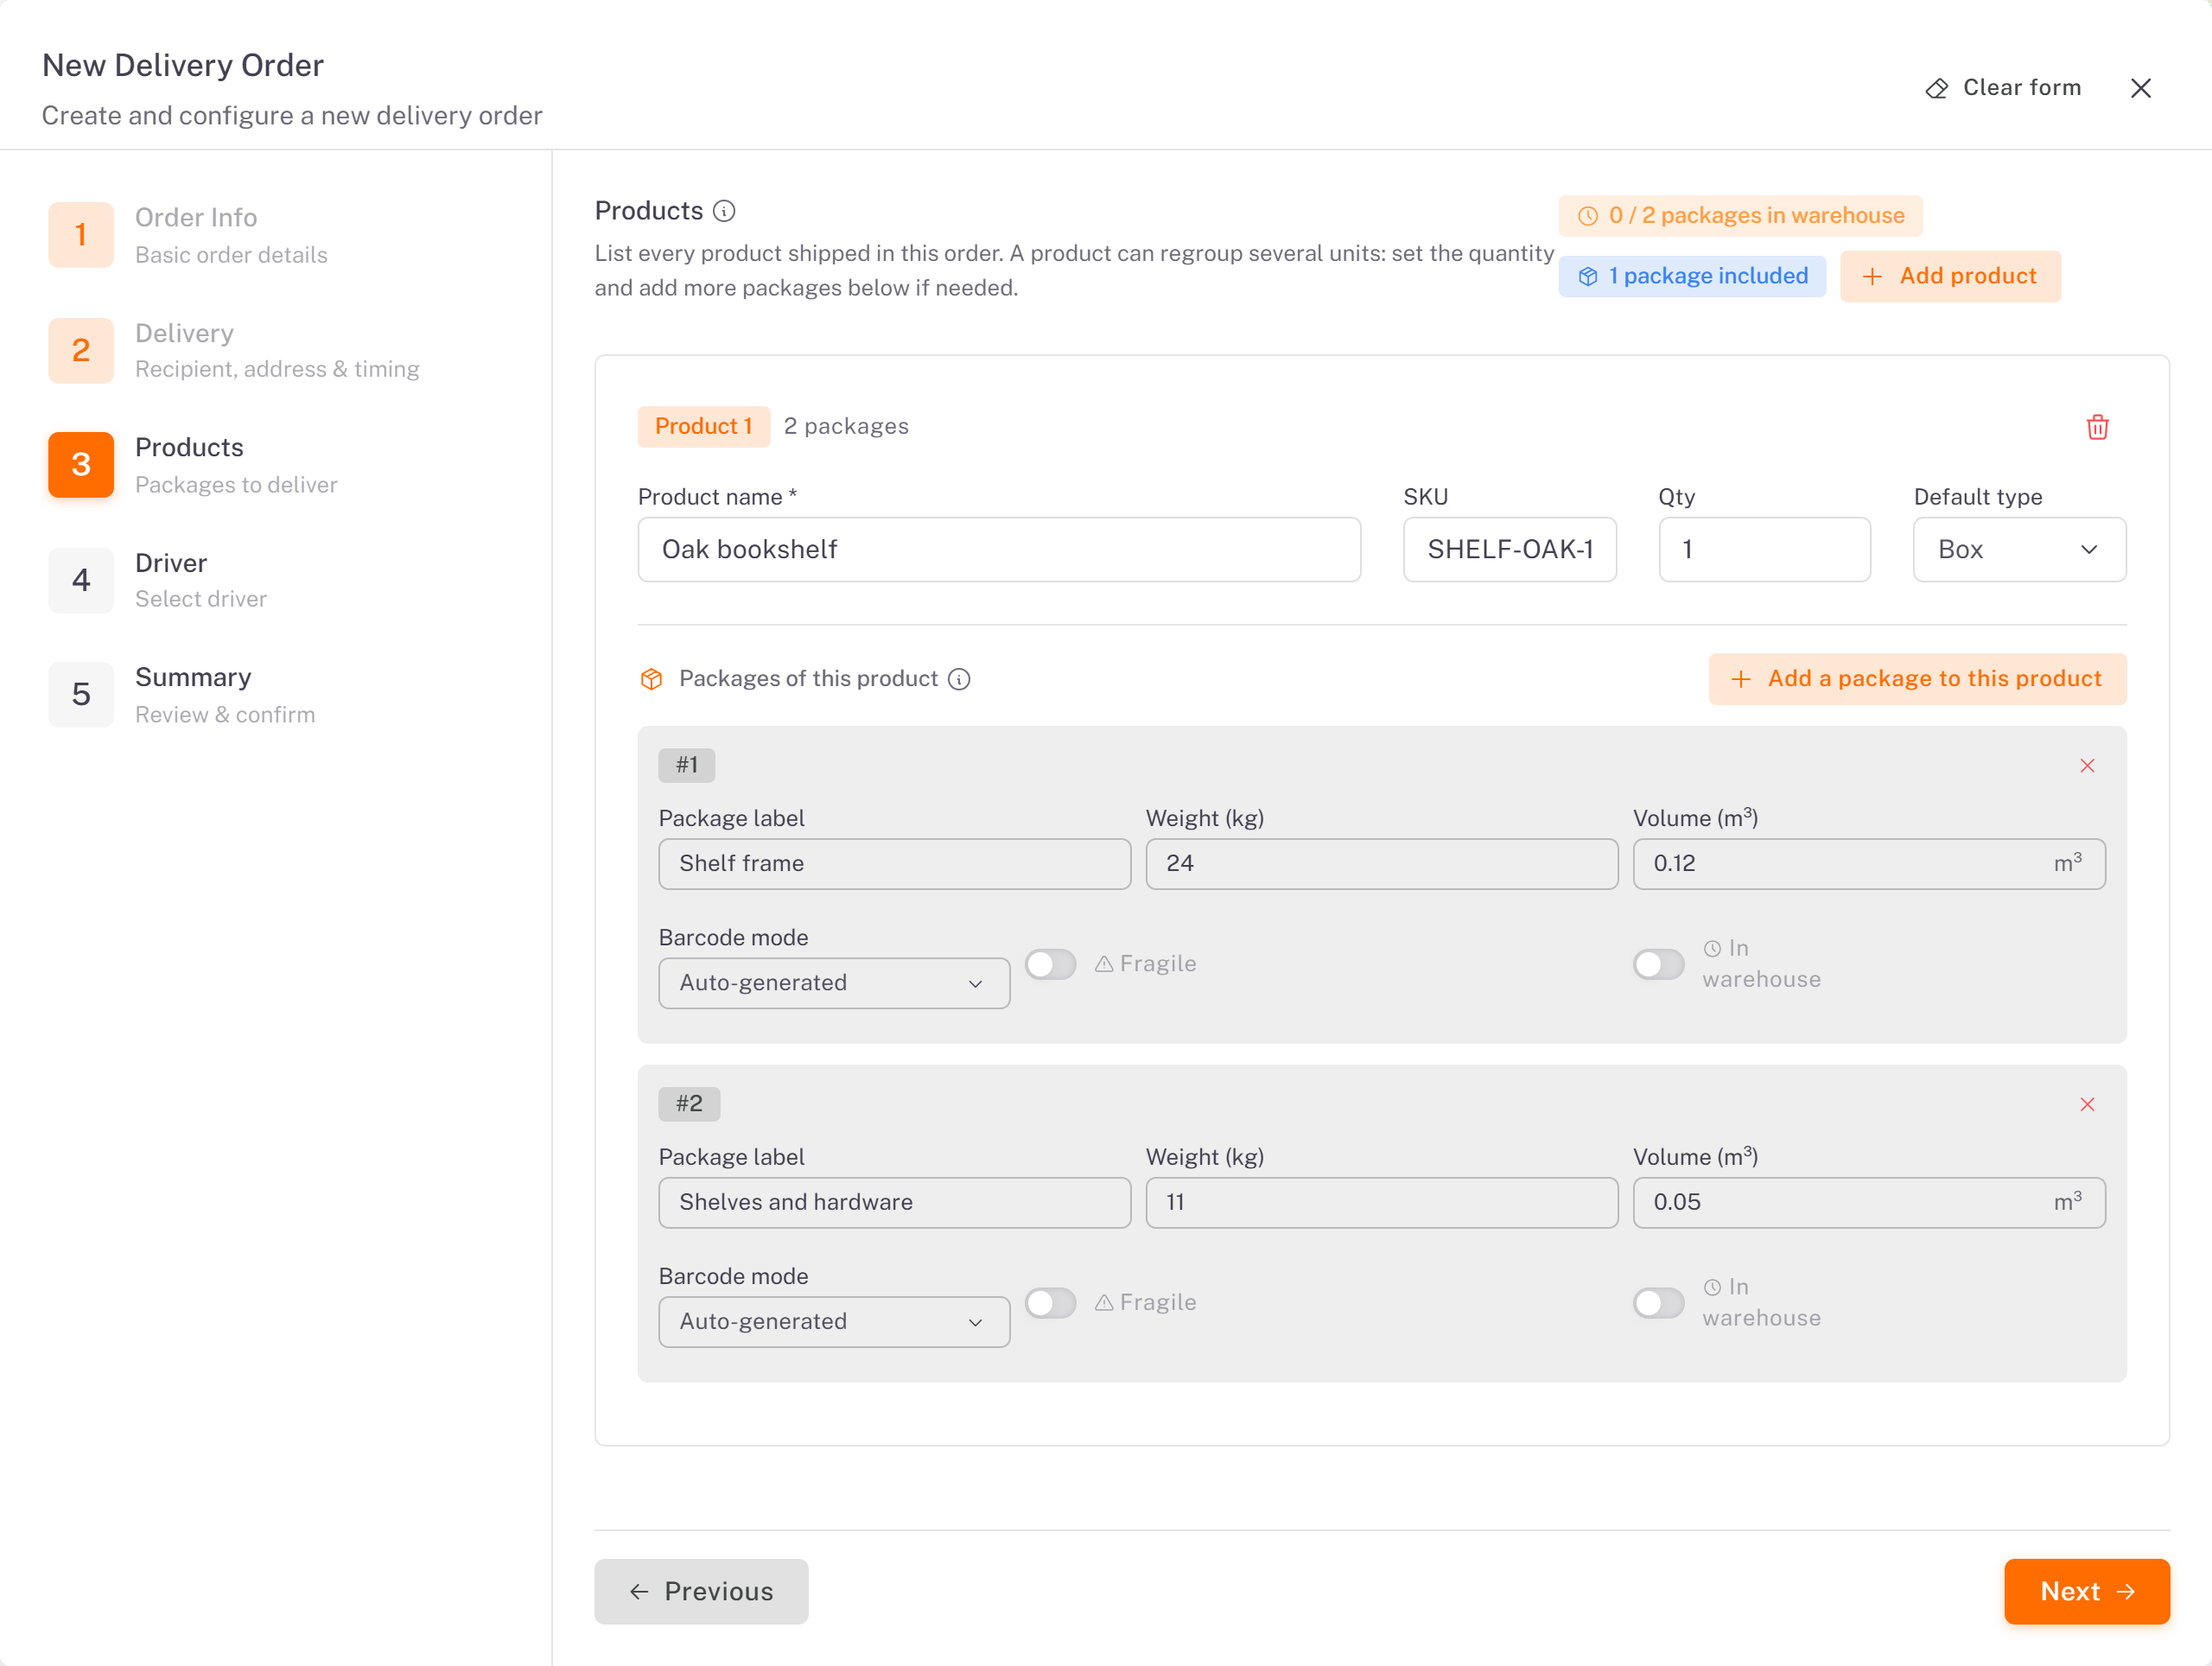Click the 1 package included badge
Image resolution: width=2212 pixels, height=1666 pixels.
[x=1692, y=276]
